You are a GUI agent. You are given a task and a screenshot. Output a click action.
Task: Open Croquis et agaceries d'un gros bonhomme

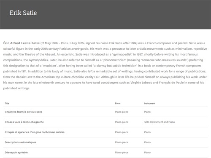[35, 132]
